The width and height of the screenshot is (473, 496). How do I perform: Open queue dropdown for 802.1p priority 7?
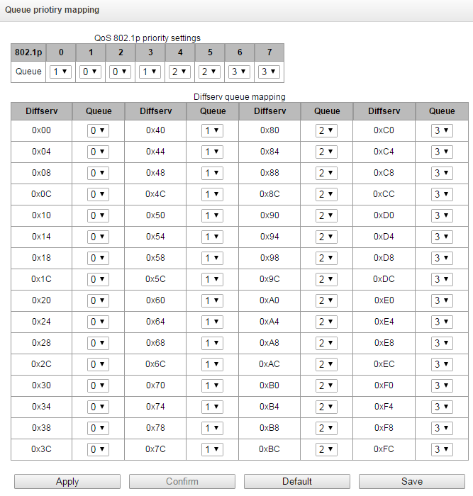click(269, 72)
